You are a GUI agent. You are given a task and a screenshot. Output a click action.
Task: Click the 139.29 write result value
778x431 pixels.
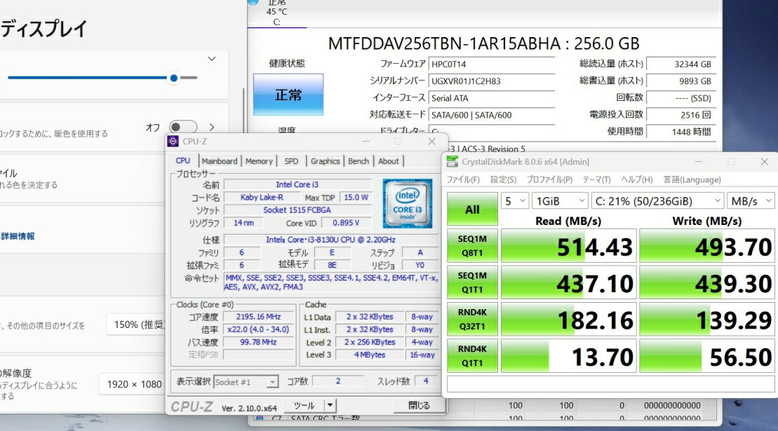706,319
